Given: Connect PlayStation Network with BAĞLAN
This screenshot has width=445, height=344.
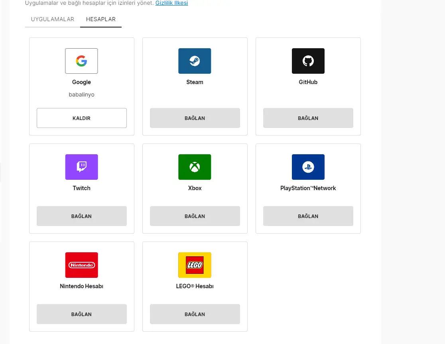Looking at the screenshot, I should [308, 216].
